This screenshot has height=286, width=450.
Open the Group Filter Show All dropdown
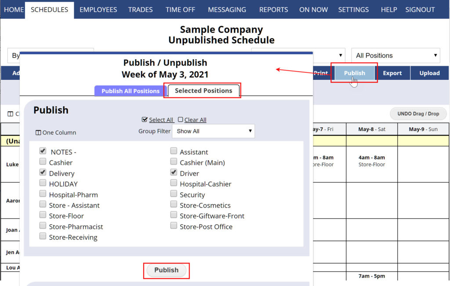click(x=213, y=131)
